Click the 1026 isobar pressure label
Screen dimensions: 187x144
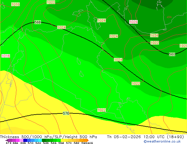[133, 22]
